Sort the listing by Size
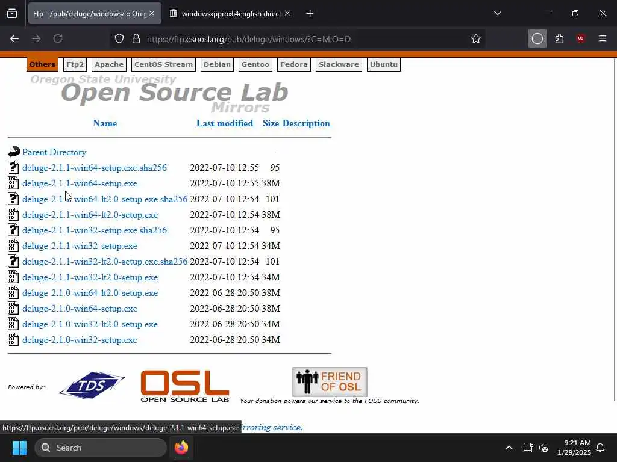Image resolution: width=617 pixels, height=462 pixels. click(x=271, y=123)
